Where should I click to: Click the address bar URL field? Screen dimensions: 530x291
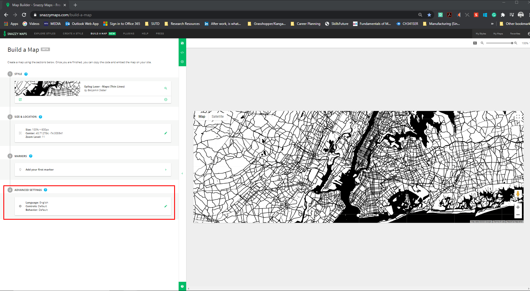point(223,15)
